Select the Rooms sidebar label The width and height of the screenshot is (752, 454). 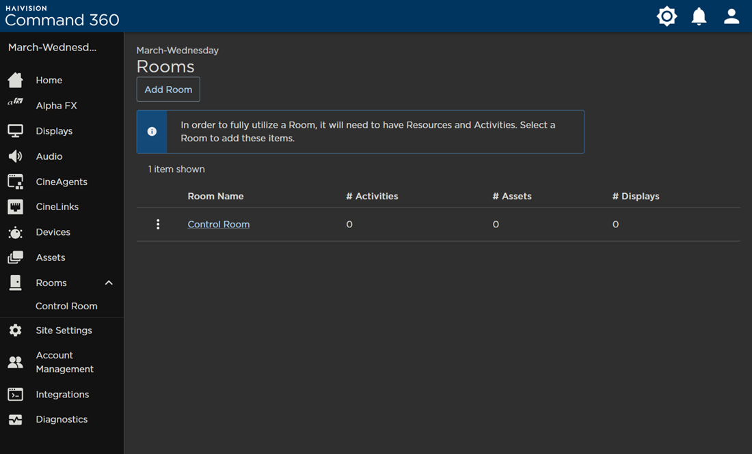pos(51,283)
